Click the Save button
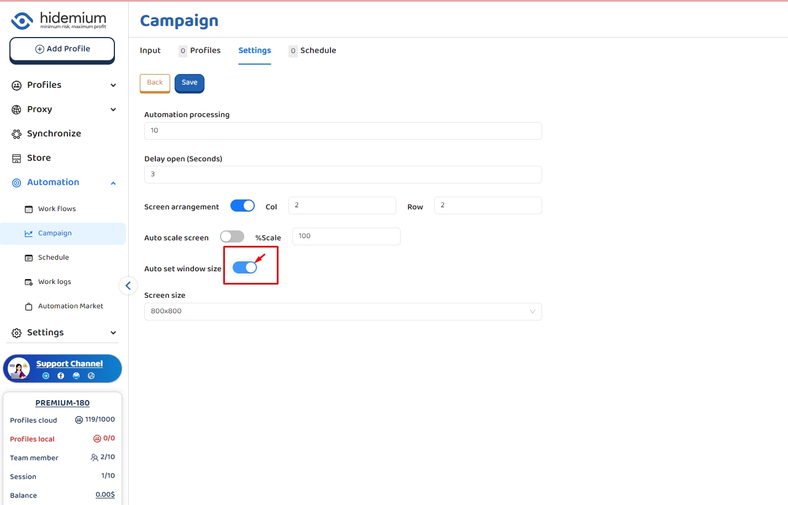This screenshot has width=788, height=505. (x=190, y=83)
